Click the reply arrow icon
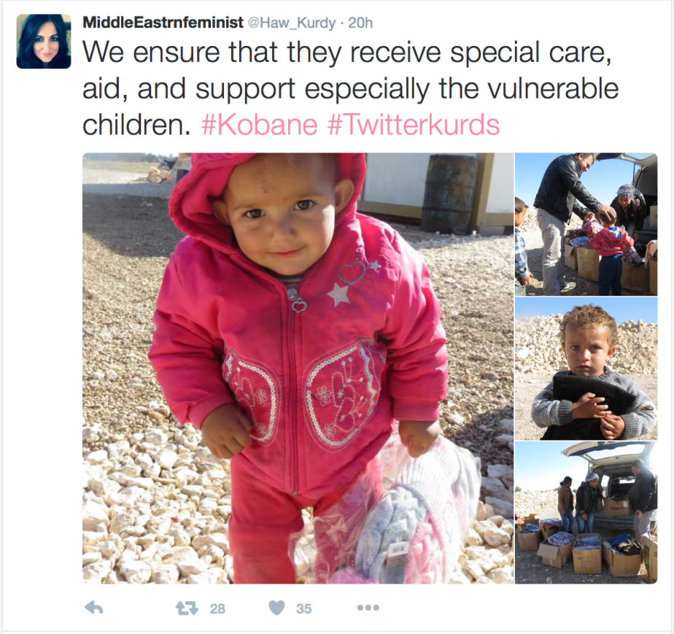The width and height of the screenshot is (674, 634). pyautogui.click(x=94, y=608)
